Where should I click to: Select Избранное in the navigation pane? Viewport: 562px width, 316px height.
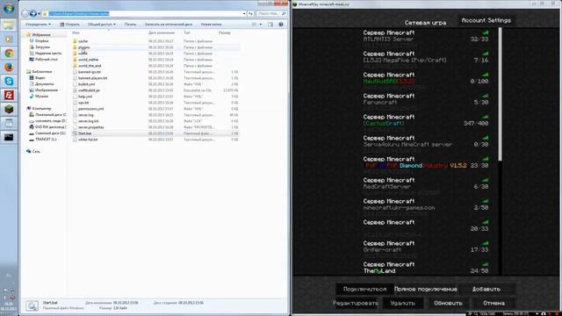(41, 35)
